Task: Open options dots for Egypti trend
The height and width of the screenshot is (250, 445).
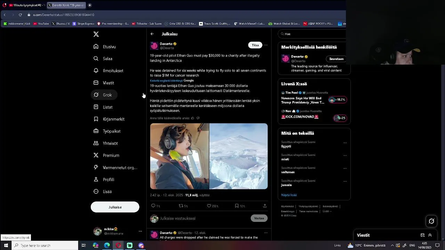Action: [x=345, y=143]
